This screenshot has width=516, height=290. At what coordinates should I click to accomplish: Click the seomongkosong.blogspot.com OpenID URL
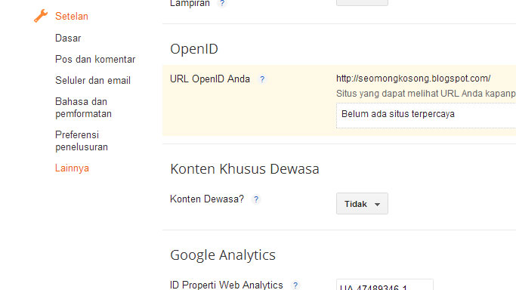pyautogui.click(x=413, y=79)
